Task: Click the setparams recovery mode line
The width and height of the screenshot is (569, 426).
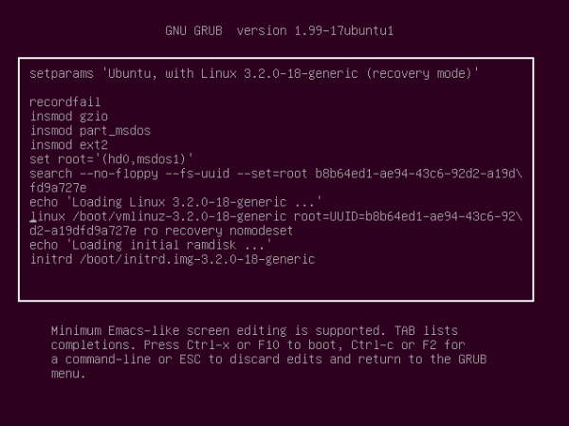Action: 254,73
